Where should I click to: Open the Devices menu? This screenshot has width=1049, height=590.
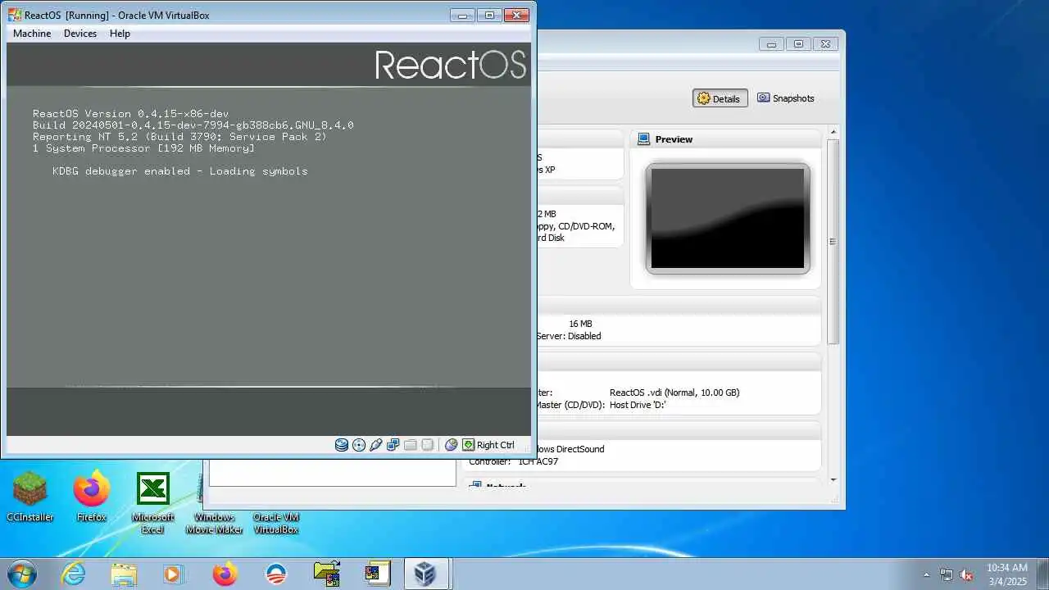tap(80, 34)
